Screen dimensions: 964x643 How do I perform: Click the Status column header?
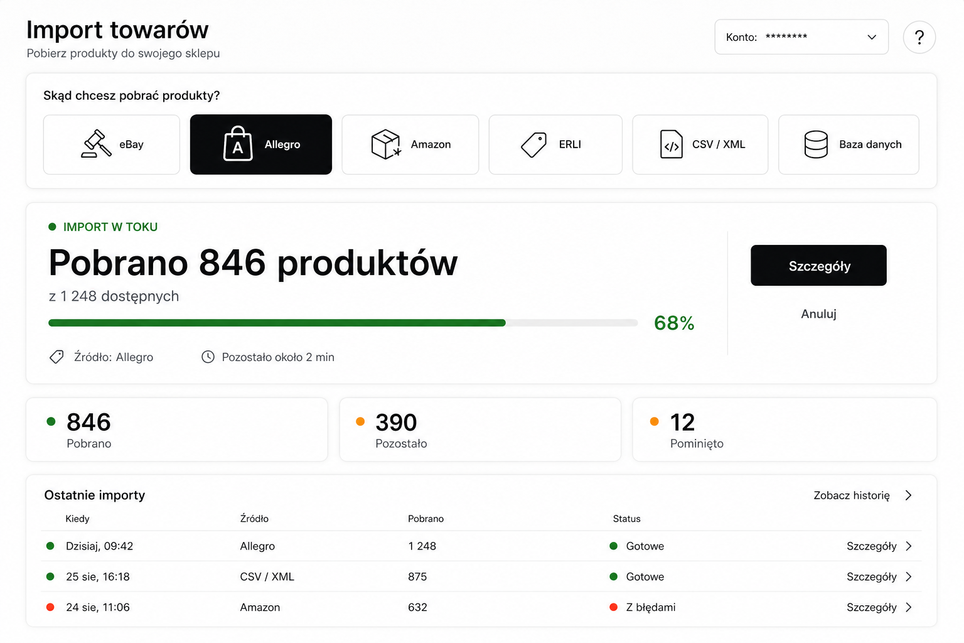pos(626,519)
